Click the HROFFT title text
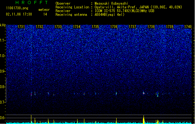 [32, 2]
